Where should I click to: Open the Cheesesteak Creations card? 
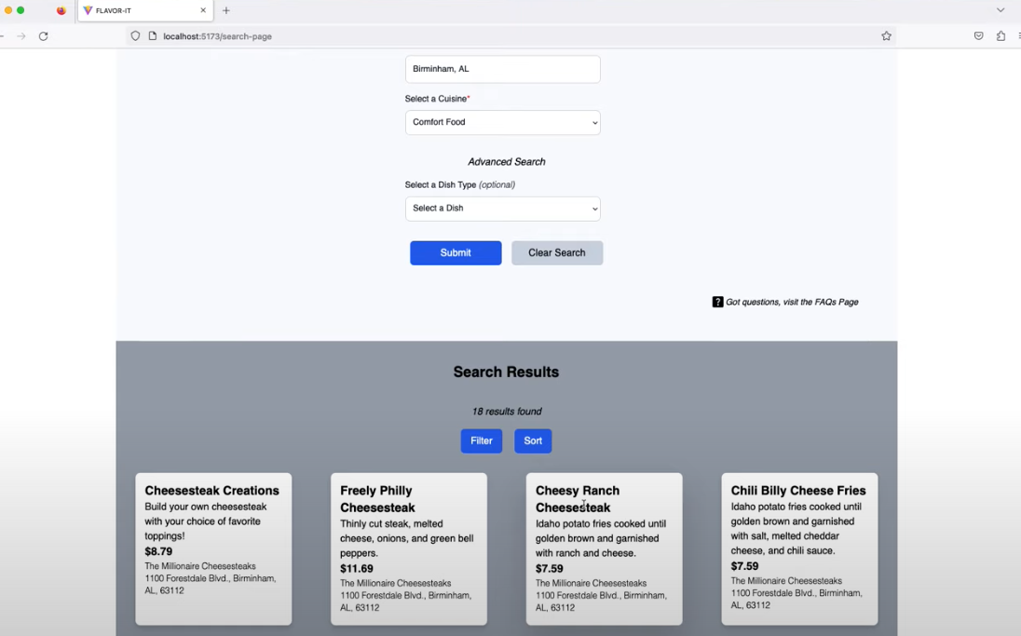[213, 548]
